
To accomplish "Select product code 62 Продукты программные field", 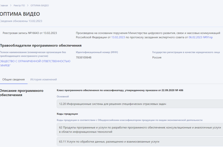I will [x=140, y=130].
